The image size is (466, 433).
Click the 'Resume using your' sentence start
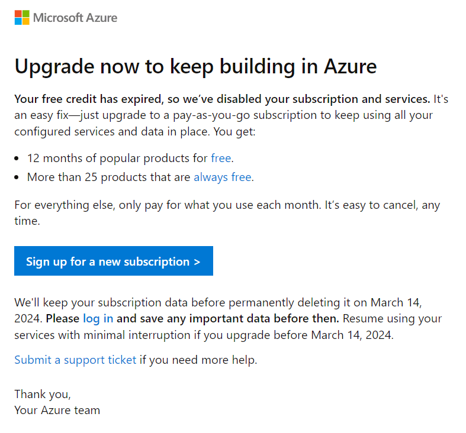(x=392, y=318)
